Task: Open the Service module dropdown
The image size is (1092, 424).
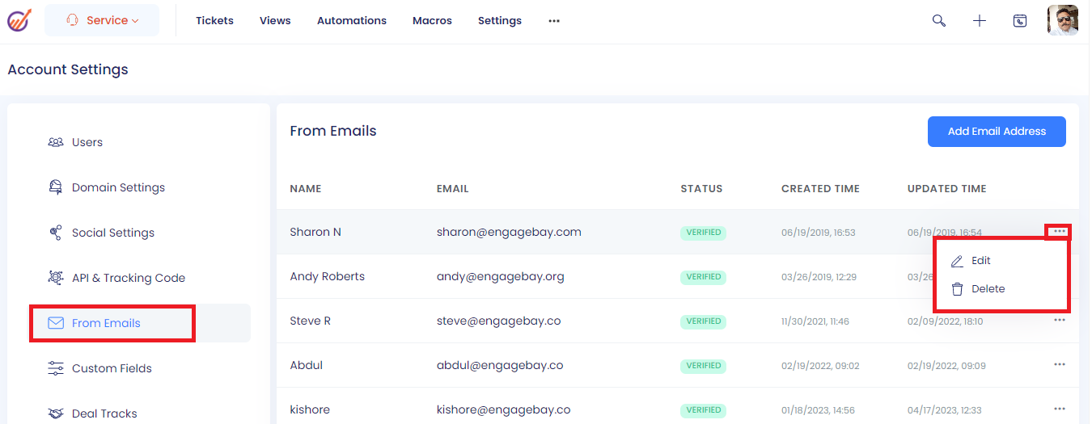Action: click(102, 20)
